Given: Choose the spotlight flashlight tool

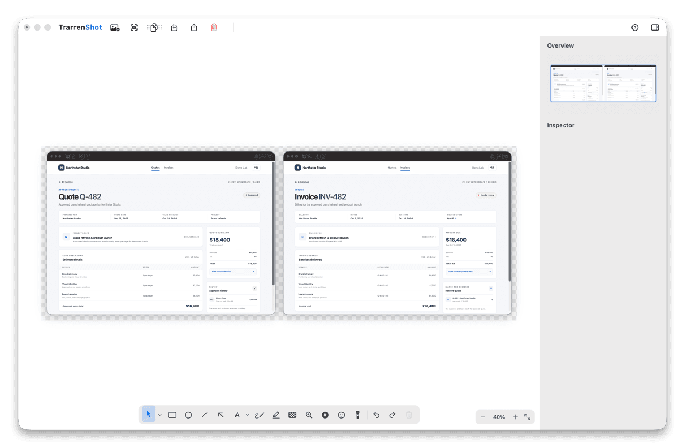Looking at the screenshot, I should [x=358, y=415].
